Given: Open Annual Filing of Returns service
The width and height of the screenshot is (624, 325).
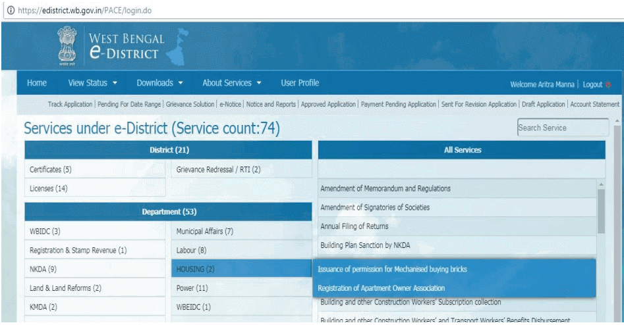Looking at the screenshot, I should pos(457,226).
